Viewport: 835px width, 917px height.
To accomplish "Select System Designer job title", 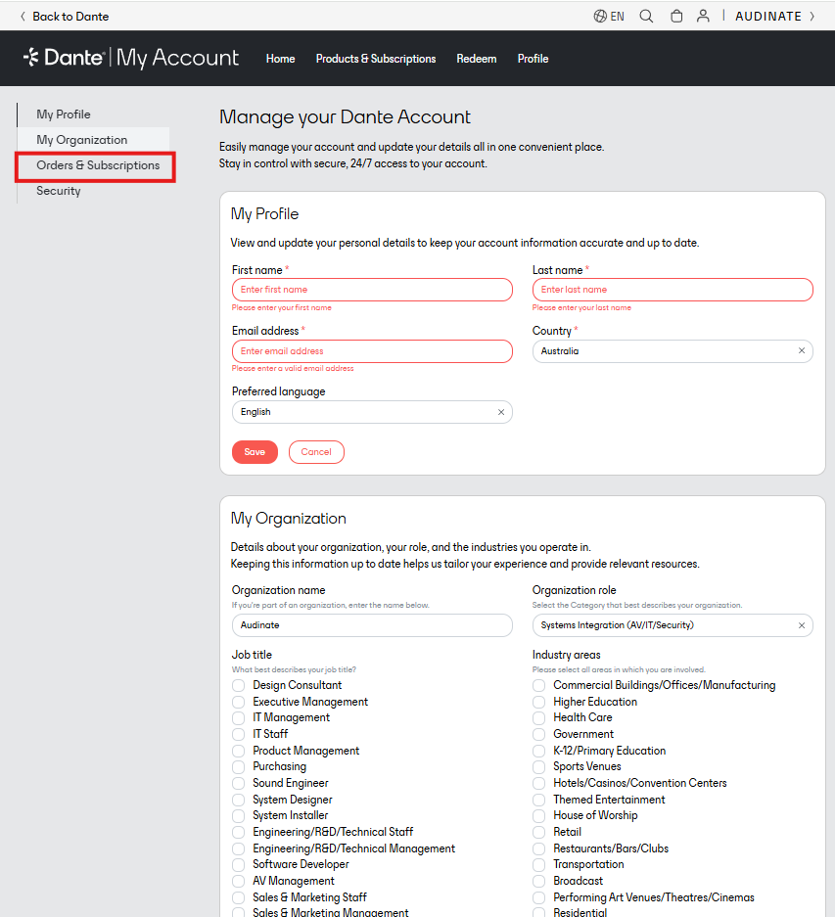I will tap(238, 800).
